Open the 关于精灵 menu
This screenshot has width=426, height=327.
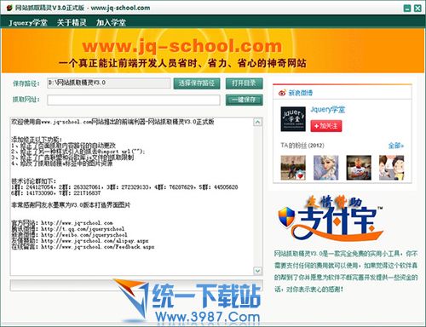[72, 22]
